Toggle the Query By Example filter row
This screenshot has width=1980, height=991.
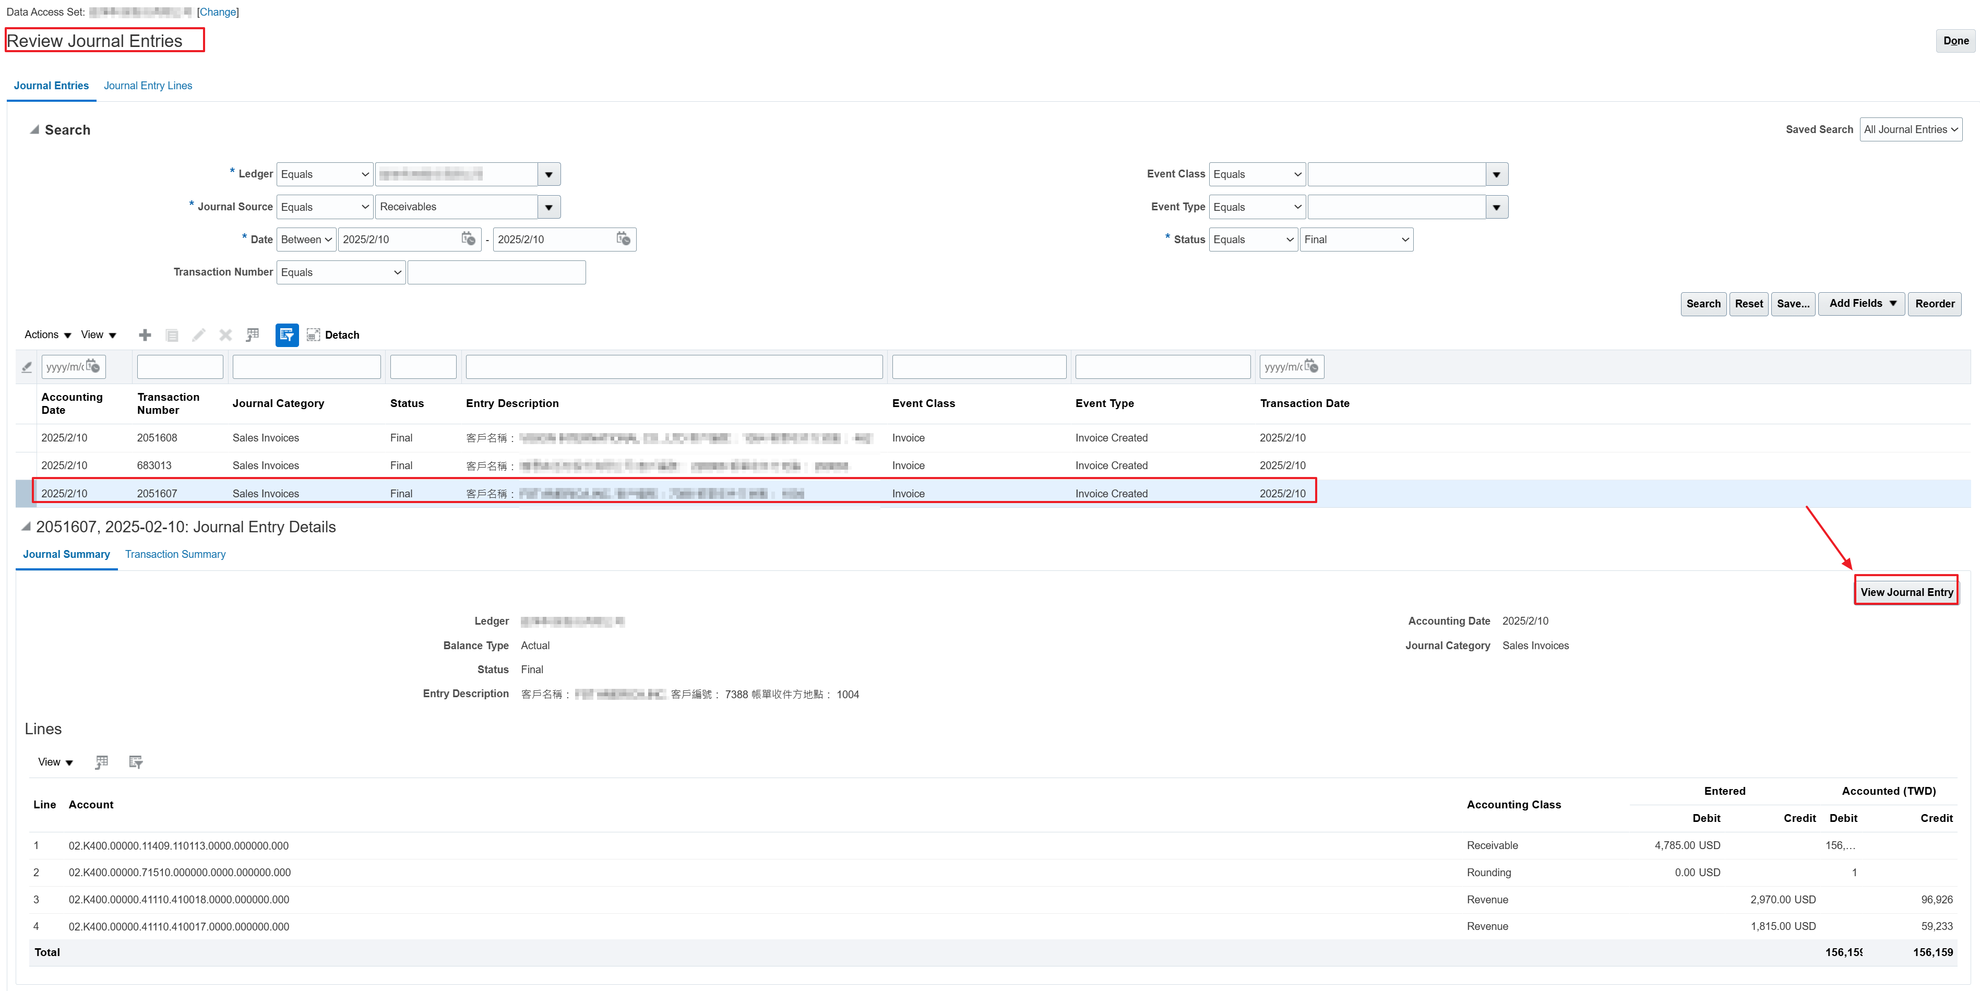[x=287, y=335]
